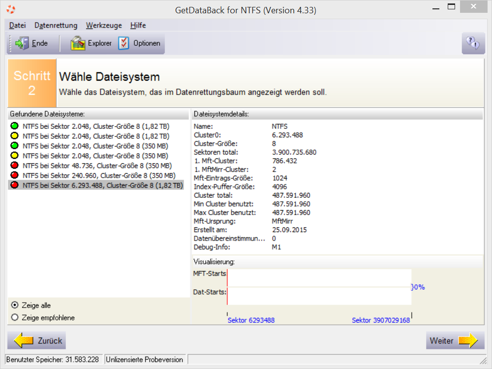Open the Datenrettung menu
Screen dimensions: 492x369
(x=56, y=26)
